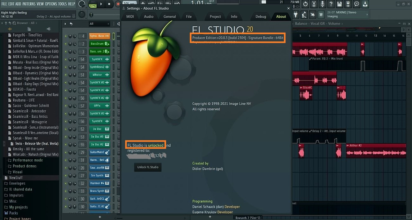Switch to the MIDI settings tab
The image size is (412, 220).
tap(130, 17)
